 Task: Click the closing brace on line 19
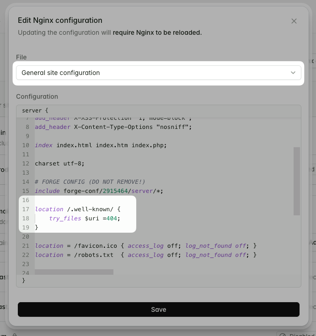[37, 227]
